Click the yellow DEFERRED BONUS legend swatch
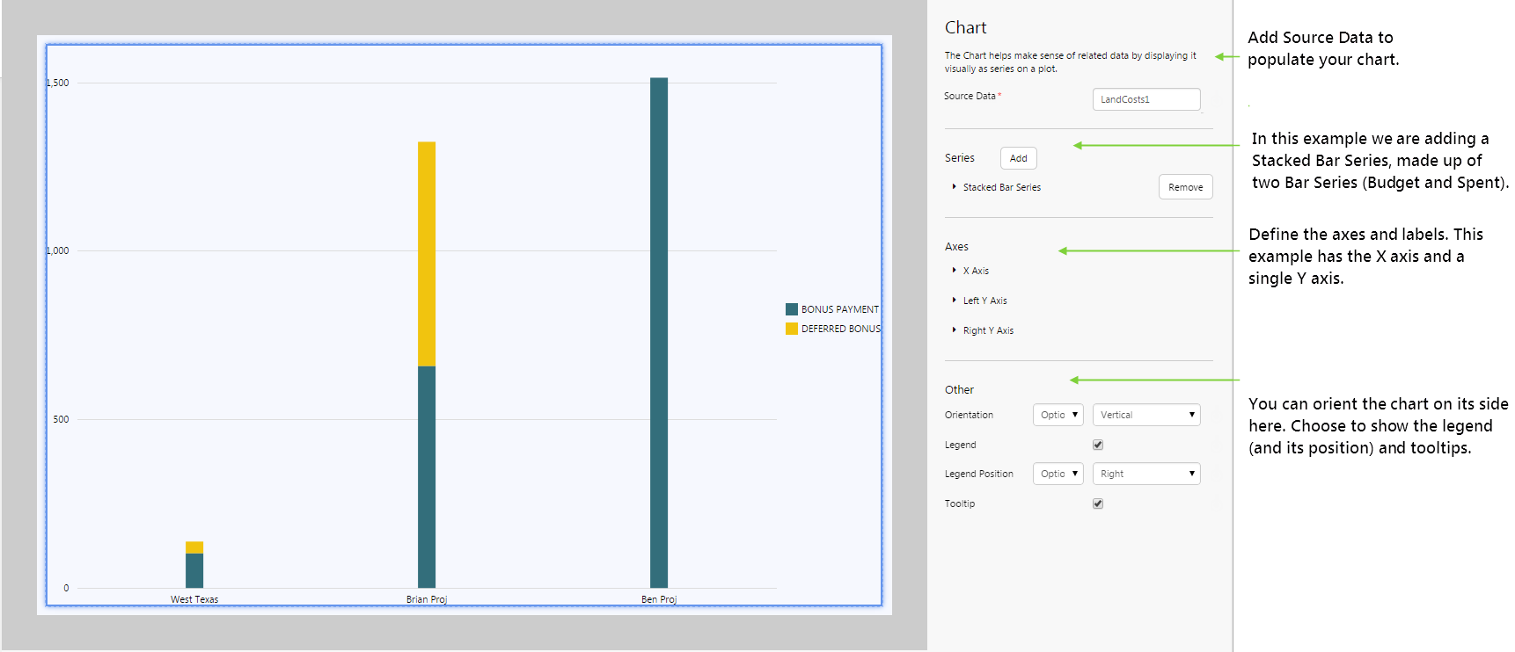This screenshot has height=652, width=1515. 792,329
